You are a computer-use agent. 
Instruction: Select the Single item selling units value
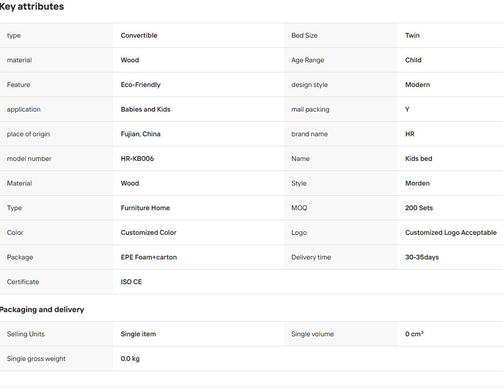pos(138,334)
